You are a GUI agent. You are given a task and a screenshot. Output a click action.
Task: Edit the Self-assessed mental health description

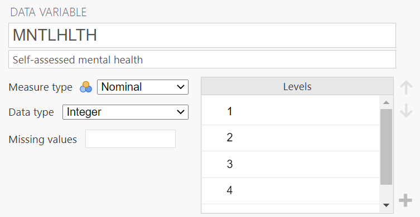[202, 60]
